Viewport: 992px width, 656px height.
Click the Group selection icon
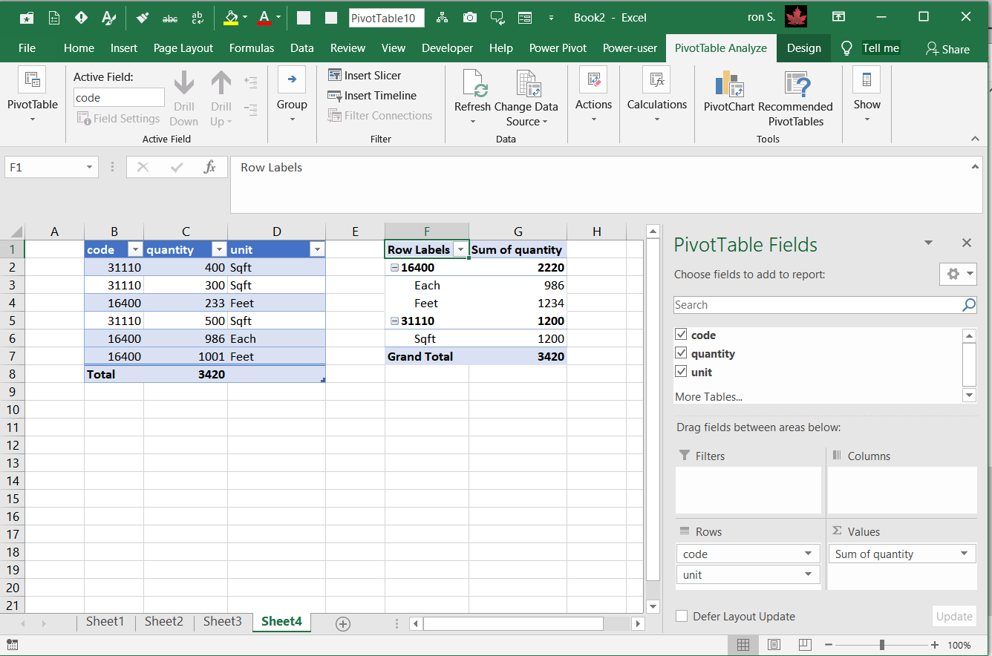[292, 79]
